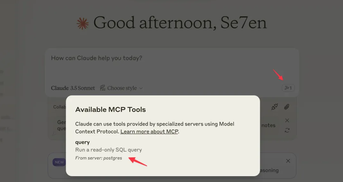Select the query tool entry
Viewport: 343px width, 182px height.
point(83,142)
